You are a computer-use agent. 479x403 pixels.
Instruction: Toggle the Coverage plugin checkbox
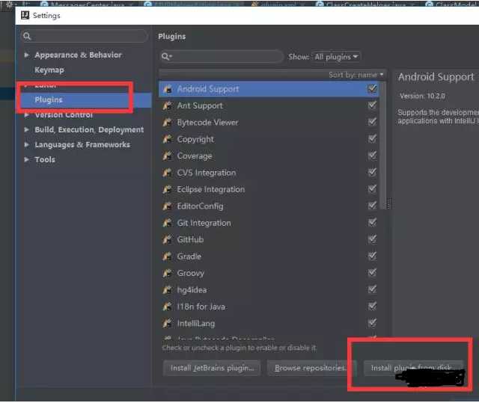point(372,156)
